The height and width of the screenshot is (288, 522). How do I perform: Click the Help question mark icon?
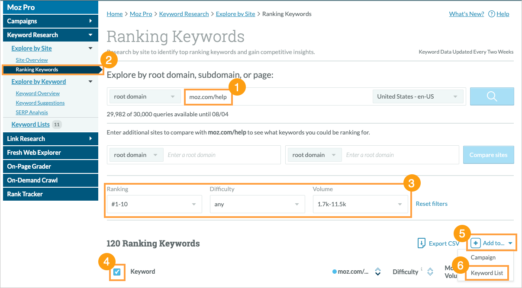point(491,14)
